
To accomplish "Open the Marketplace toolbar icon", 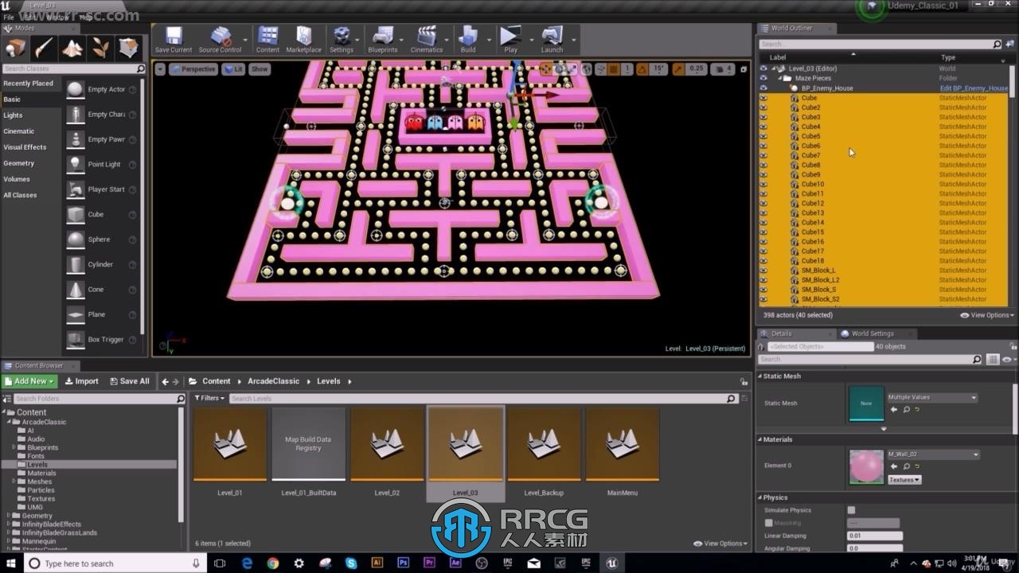I will 303,40.
